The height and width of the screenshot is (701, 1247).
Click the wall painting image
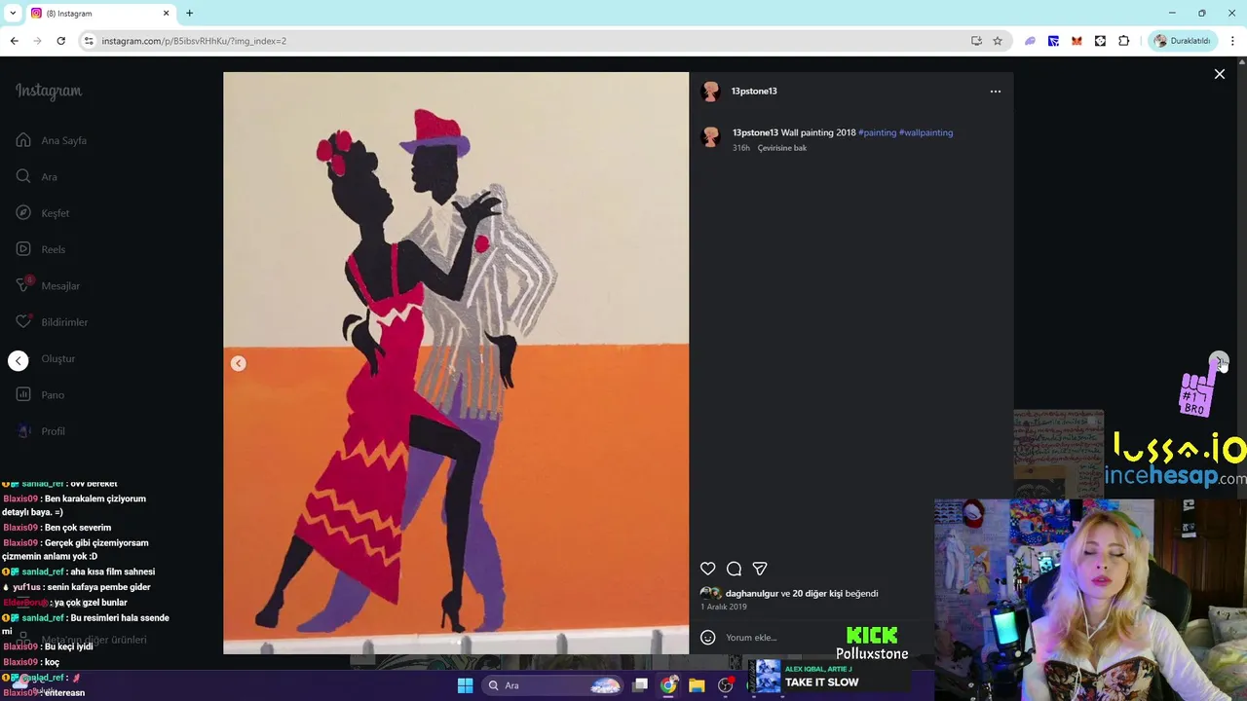pos(456,362)
